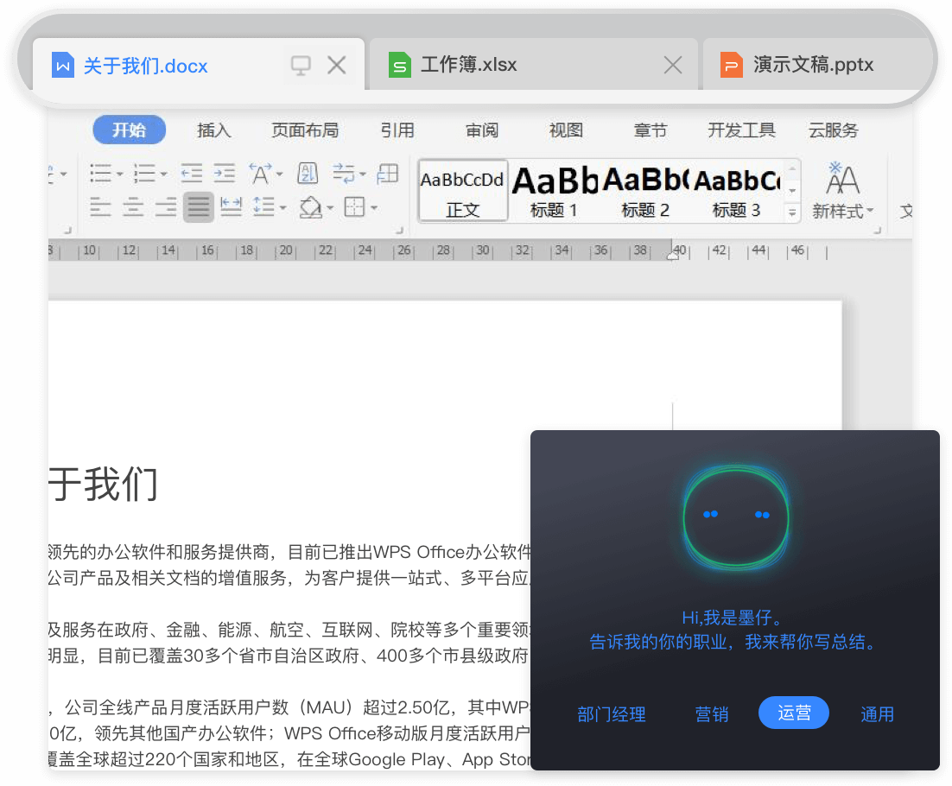Select the align right icon
Viewport: 952px width, 786px height.
pyautogui.click(x=166, y=207)
